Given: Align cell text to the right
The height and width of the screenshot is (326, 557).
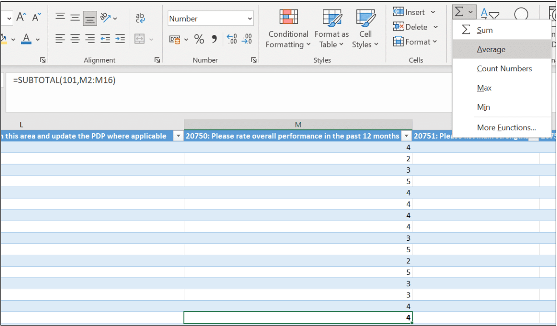Looking at the screenshot, I should coord(90,39).
